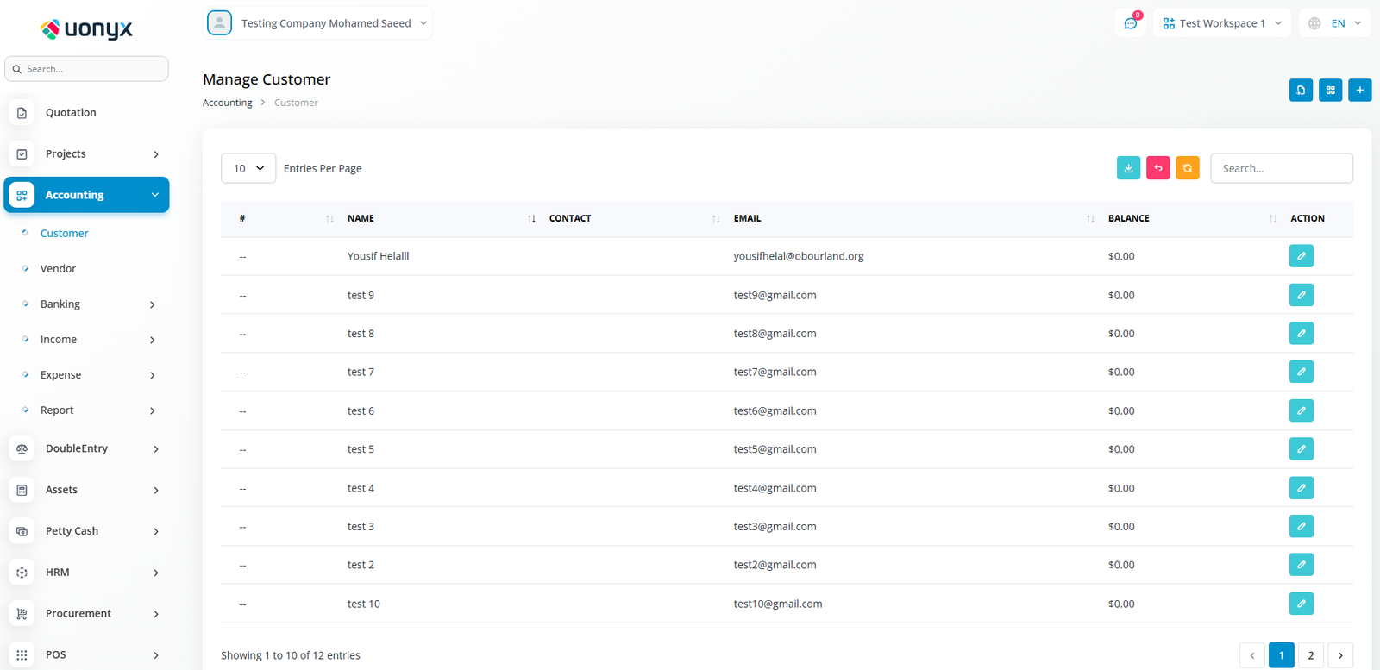Sort the table by Email column
The height and width of the screenshot is (670, 1380).
1090,219
